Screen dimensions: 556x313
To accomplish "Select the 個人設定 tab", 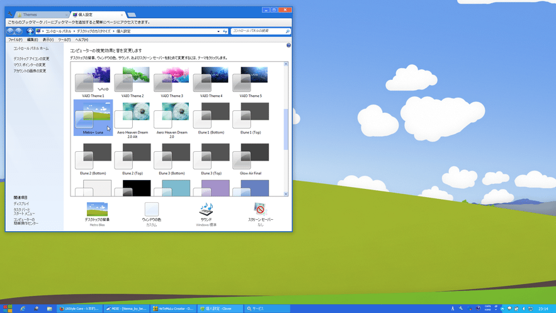I will [98, 14].
